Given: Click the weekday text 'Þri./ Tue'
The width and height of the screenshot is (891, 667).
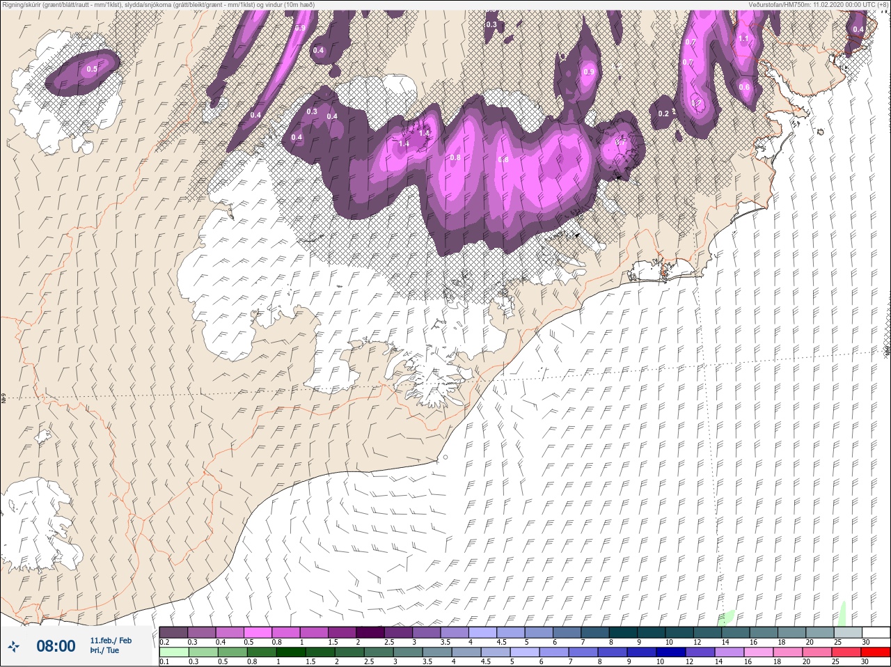Looking at the screenshot, I should click(x=104, y=650).
